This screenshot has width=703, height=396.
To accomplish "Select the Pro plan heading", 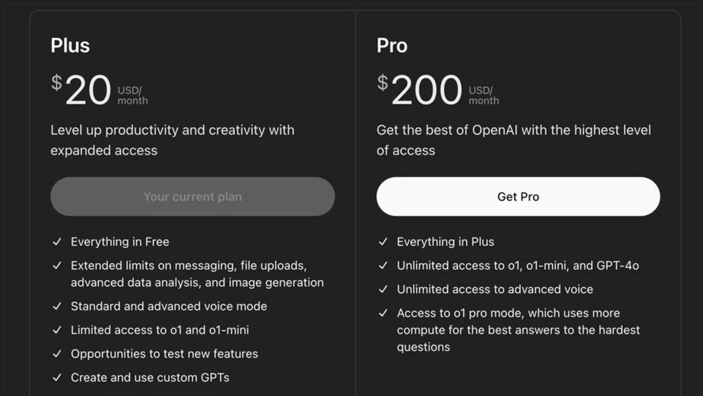I will pyautogui.click(x=392, y=46).
